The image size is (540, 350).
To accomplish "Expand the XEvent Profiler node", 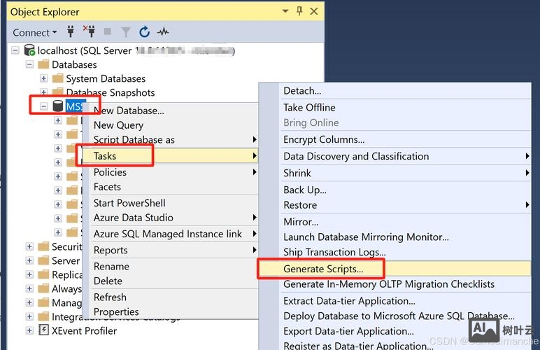I will (x=29, y=330).
